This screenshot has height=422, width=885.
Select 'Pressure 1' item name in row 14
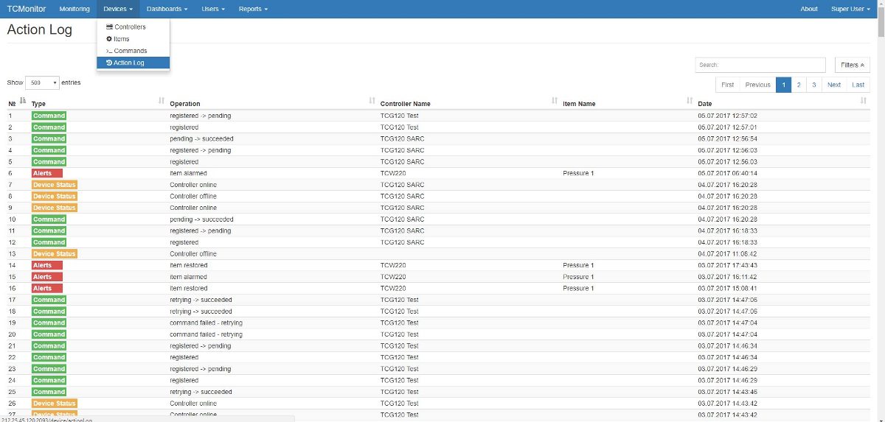pos(578,265)
